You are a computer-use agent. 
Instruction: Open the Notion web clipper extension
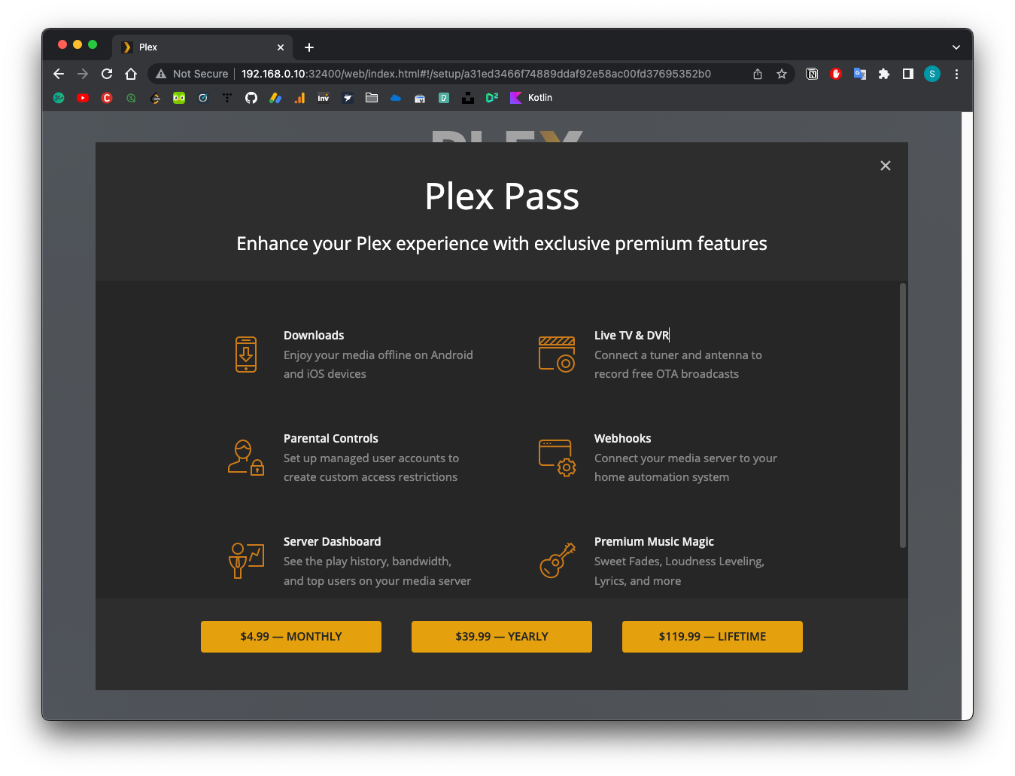[812, 74]
